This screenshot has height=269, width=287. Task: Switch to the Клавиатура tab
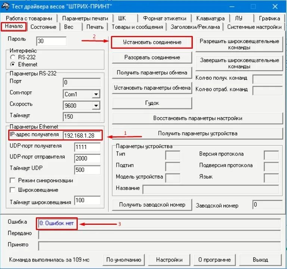click(x=210, y=18)
